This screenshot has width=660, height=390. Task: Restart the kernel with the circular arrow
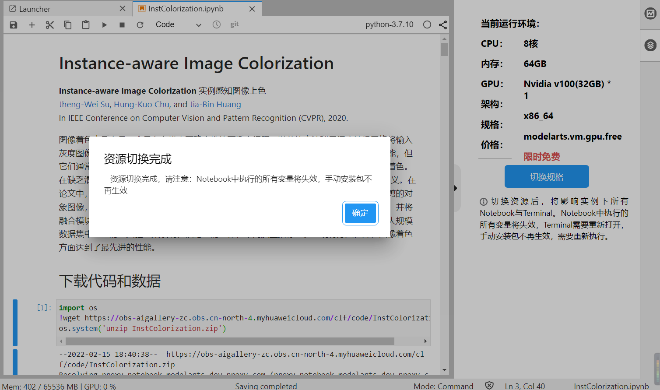140,25
